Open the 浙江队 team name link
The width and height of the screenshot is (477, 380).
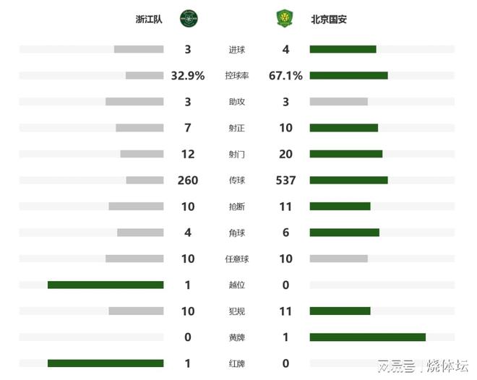[x=149, y=20]
